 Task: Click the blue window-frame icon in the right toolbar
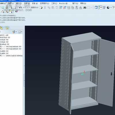96,7
